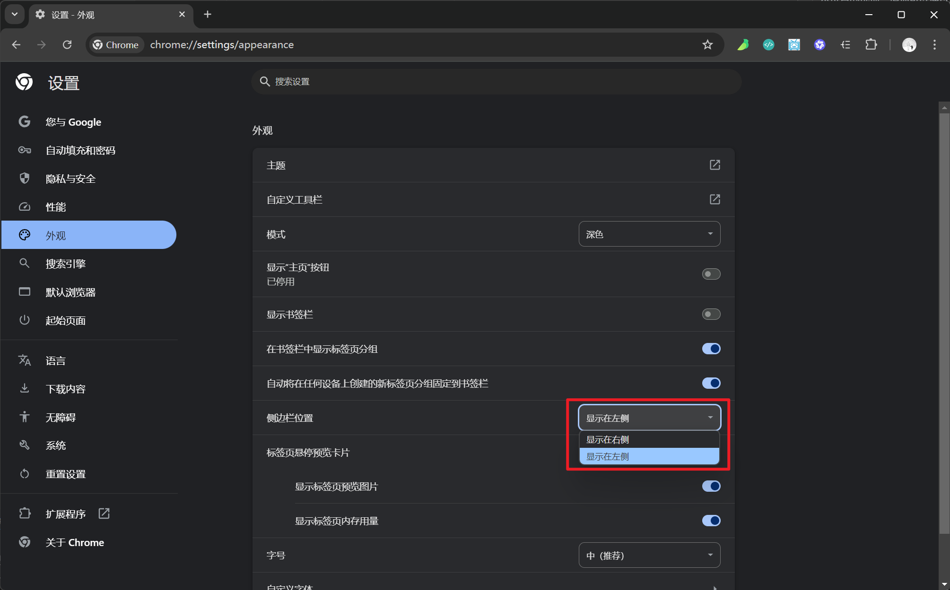Disable 显示标签页内存用量 toggle
This screenshot has width=950, height=590.
click(x=711, y=521)
